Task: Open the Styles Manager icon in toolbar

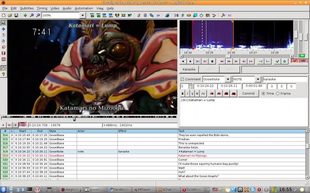Action: click(x=139, y=15)
